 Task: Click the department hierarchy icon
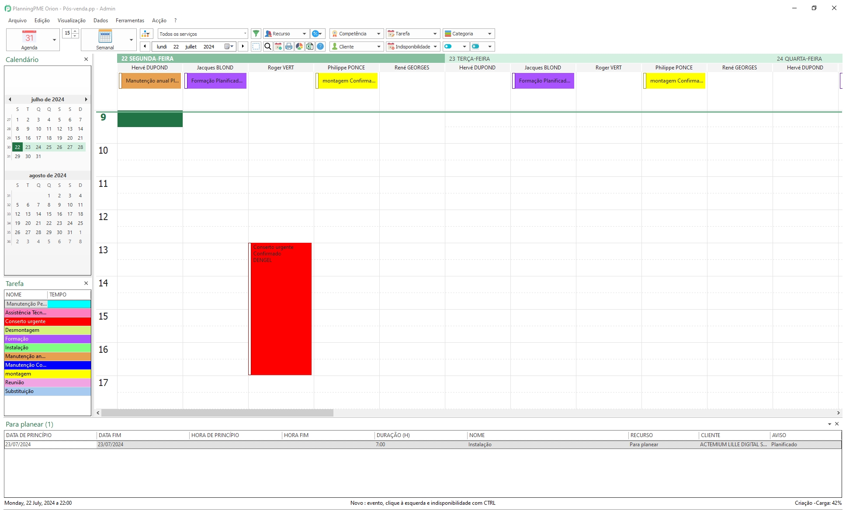click(x=146, y=34)
